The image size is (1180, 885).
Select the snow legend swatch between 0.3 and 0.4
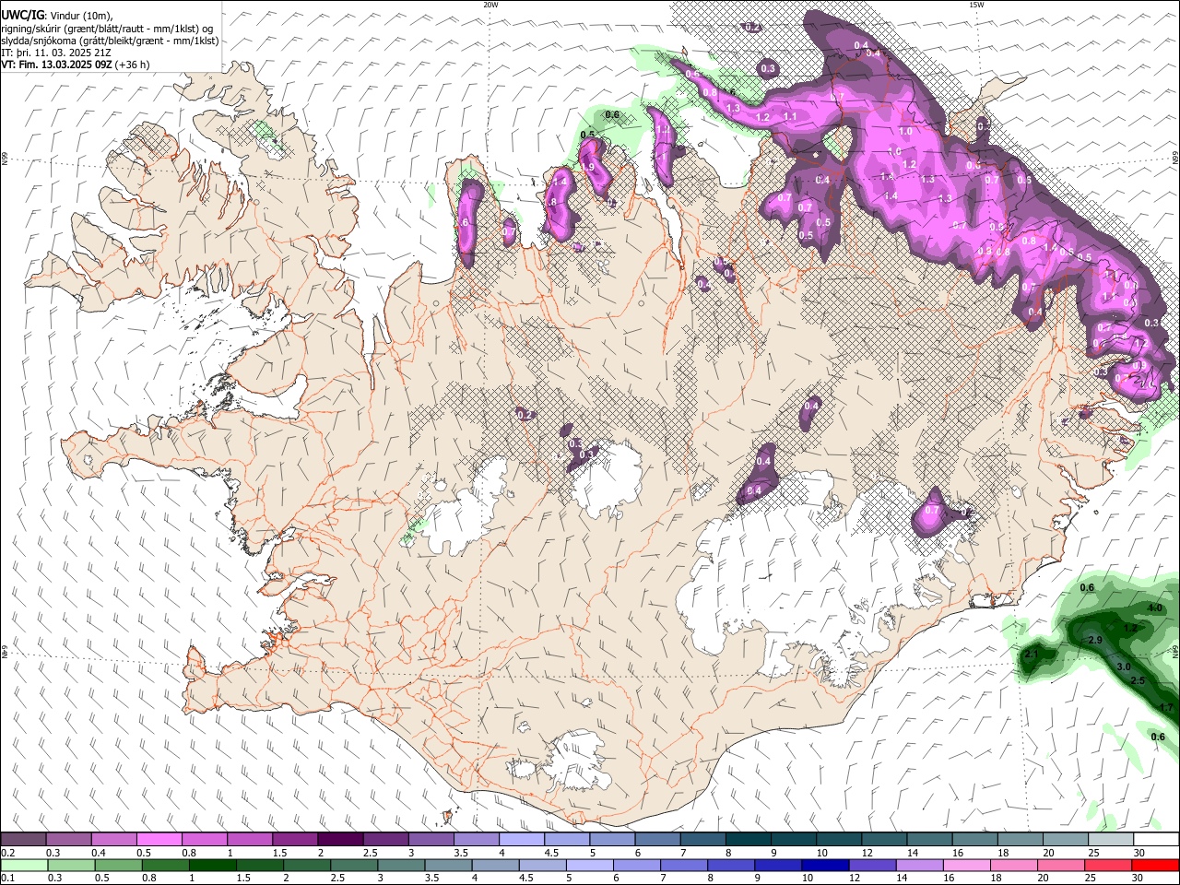(x=68, y=840)
